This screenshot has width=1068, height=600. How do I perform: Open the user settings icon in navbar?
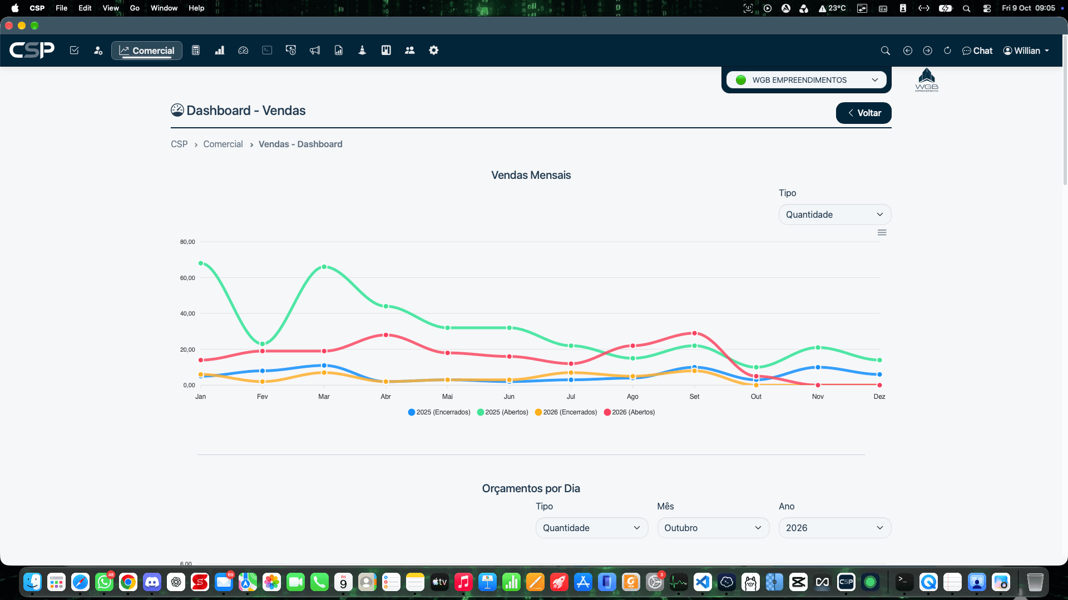coord(98,51)
